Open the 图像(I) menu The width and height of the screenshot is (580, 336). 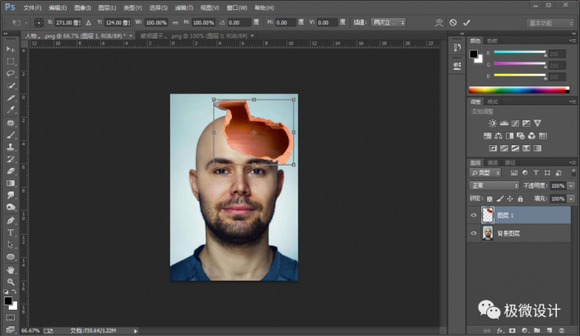click(81, 7)
